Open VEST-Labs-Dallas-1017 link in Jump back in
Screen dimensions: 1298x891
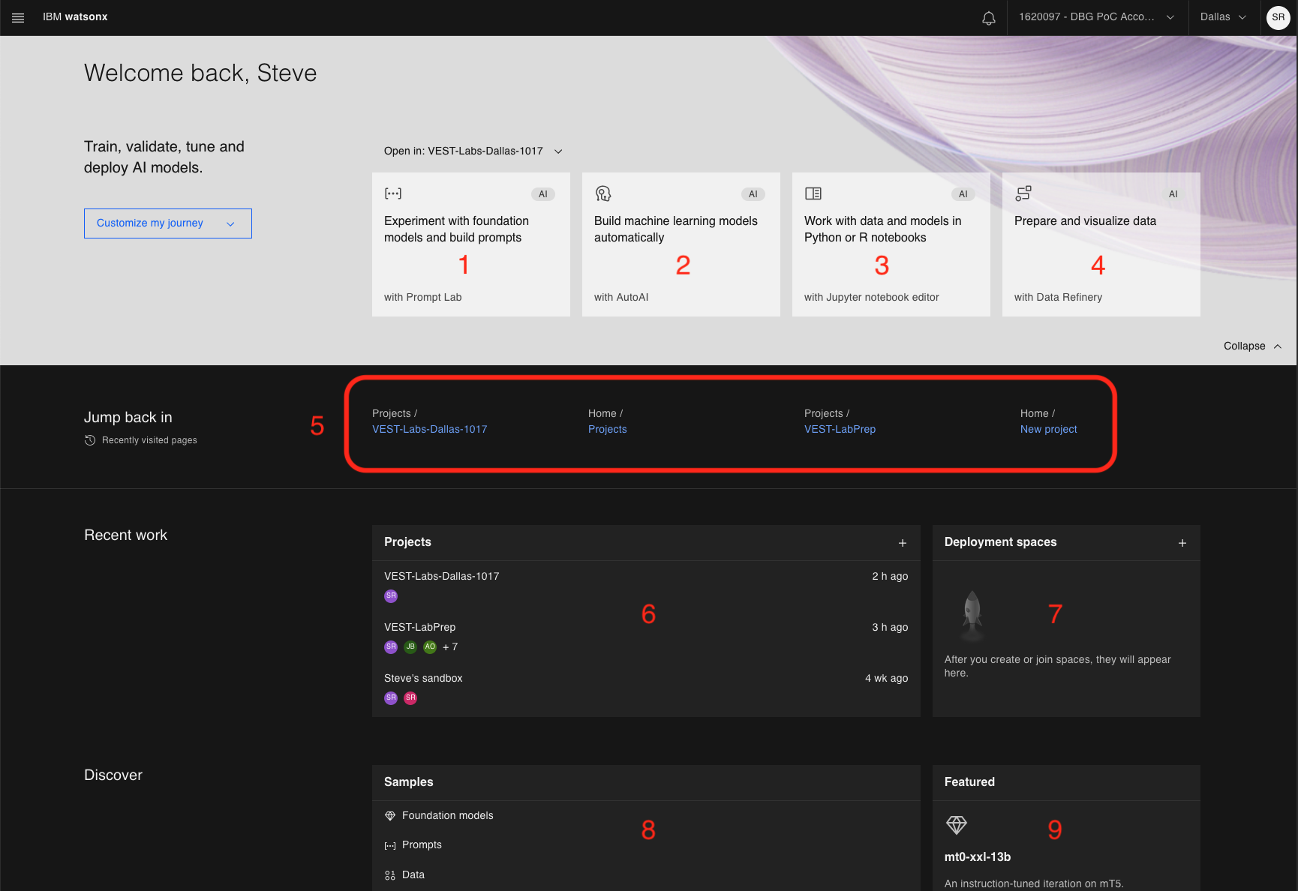click(x=430, y=430)
